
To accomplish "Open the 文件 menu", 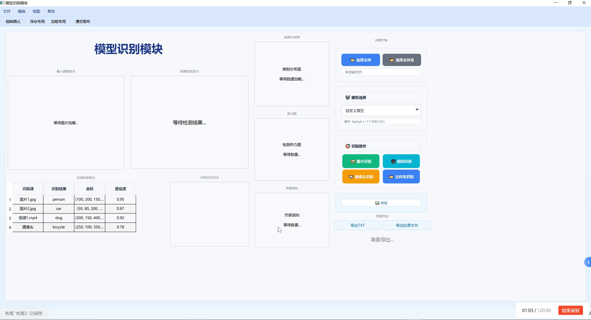I will (7, 11).
